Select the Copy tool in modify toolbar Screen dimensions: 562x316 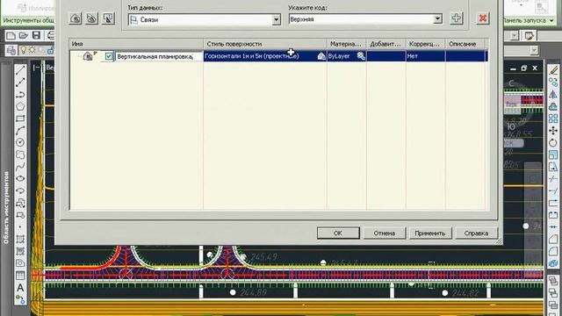click(x=553, y=83)
